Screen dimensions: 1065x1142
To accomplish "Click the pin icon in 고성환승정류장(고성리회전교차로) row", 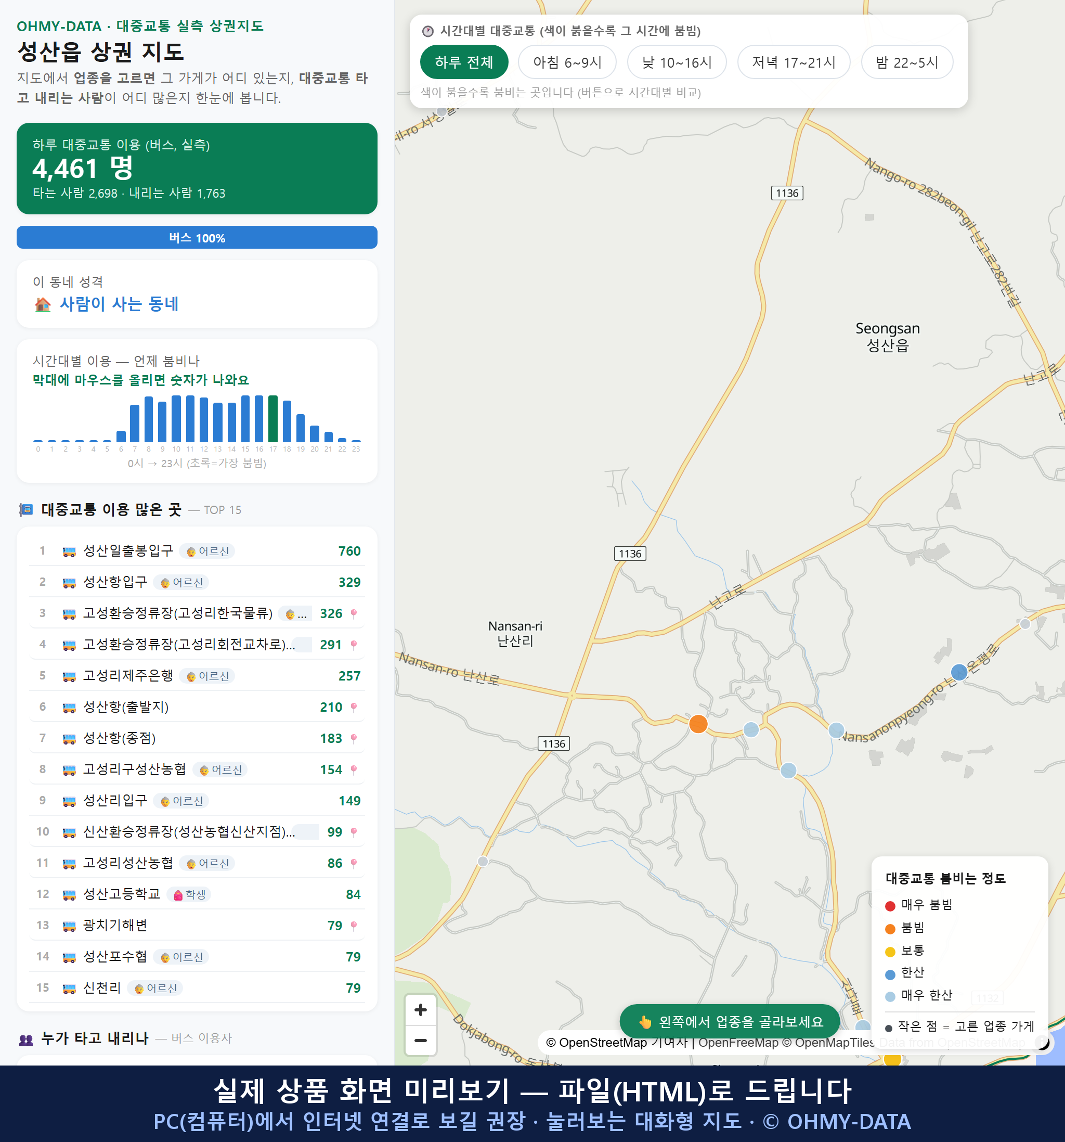I will 354,645.
